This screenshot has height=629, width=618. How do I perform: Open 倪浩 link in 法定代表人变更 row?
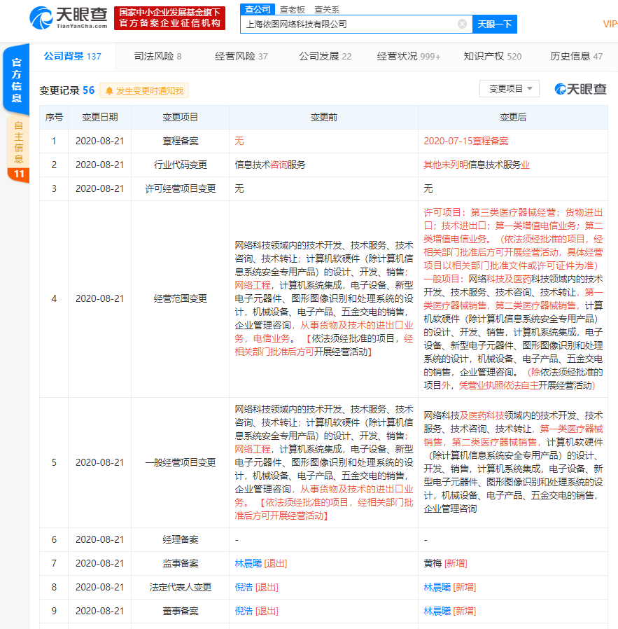(244, 587)
